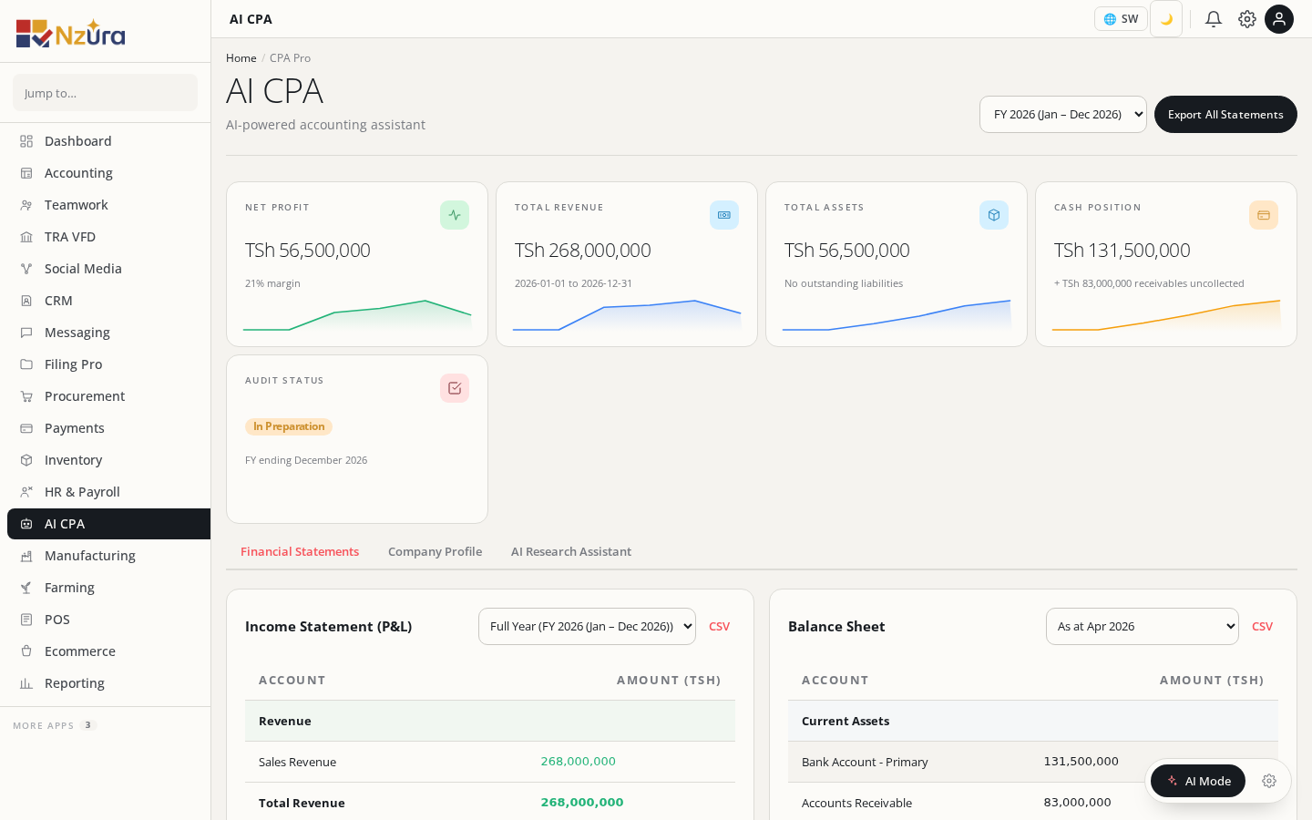
Task: Click Total Assets cube icon
Action: click(x=994, y=215)
